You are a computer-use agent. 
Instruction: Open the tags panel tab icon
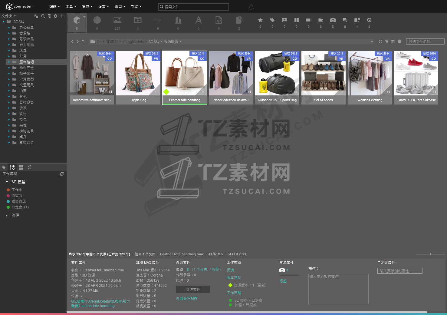[x=4, y=167]
